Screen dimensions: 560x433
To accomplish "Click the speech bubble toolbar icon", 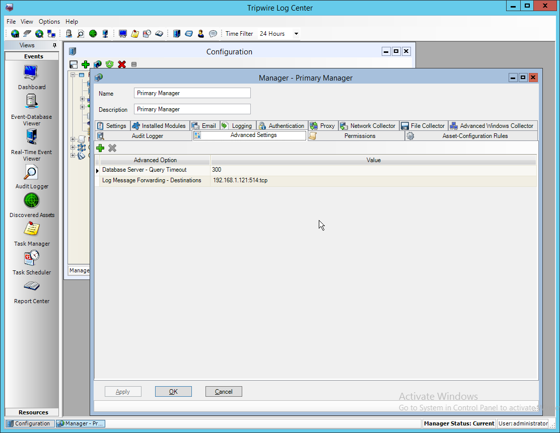I will pyautogui.click(x=213, y=34).
